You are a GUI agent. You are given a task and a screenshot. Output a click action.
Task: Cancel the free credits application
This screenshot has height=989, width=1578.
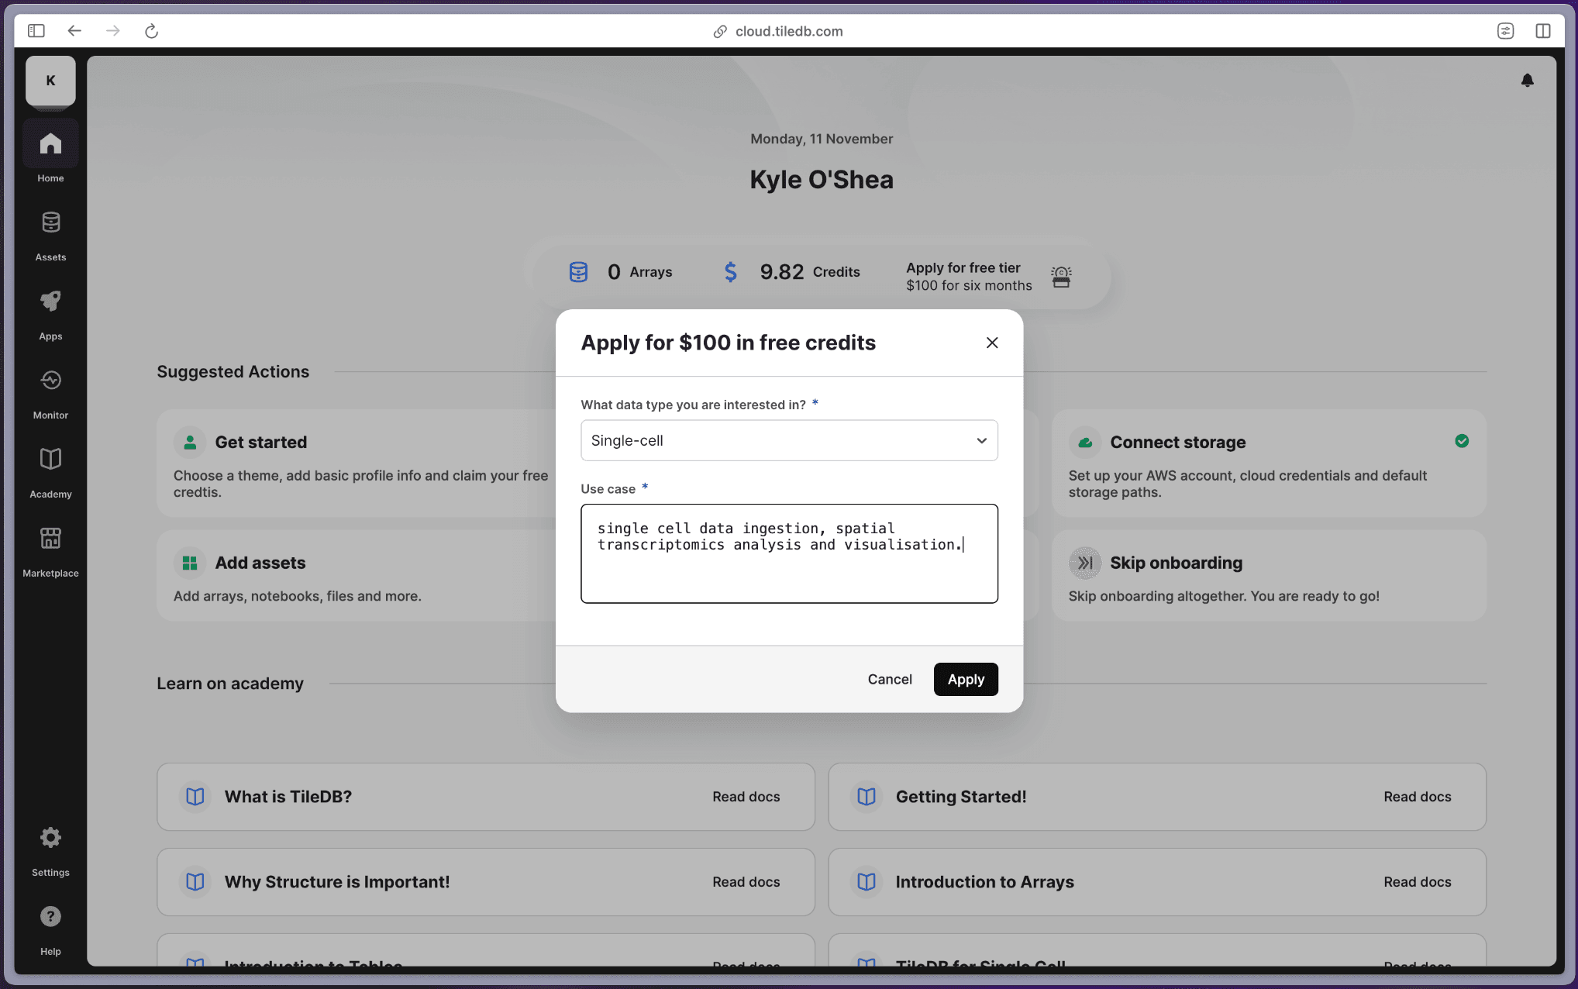889,679
